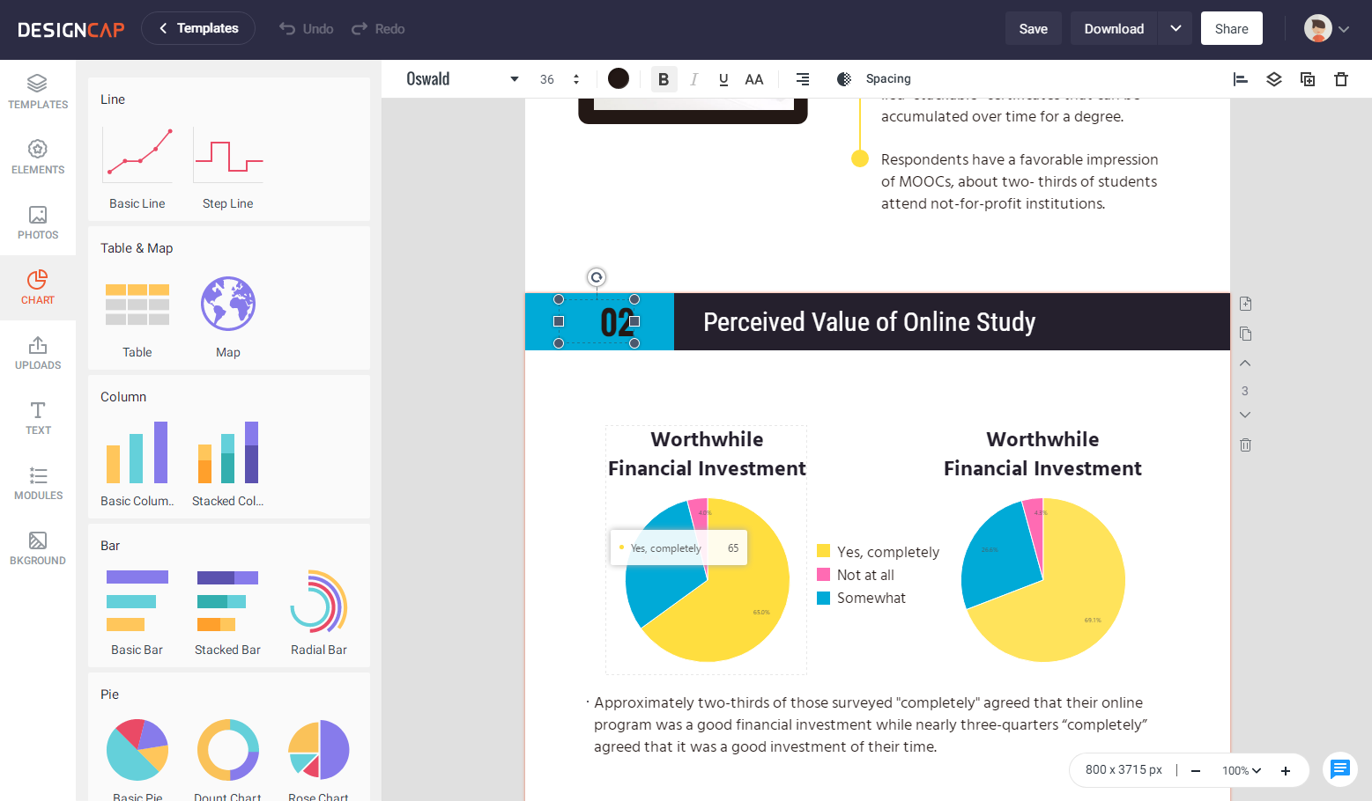
Task: Click the layers arrangement icon
Action: 1273,79
